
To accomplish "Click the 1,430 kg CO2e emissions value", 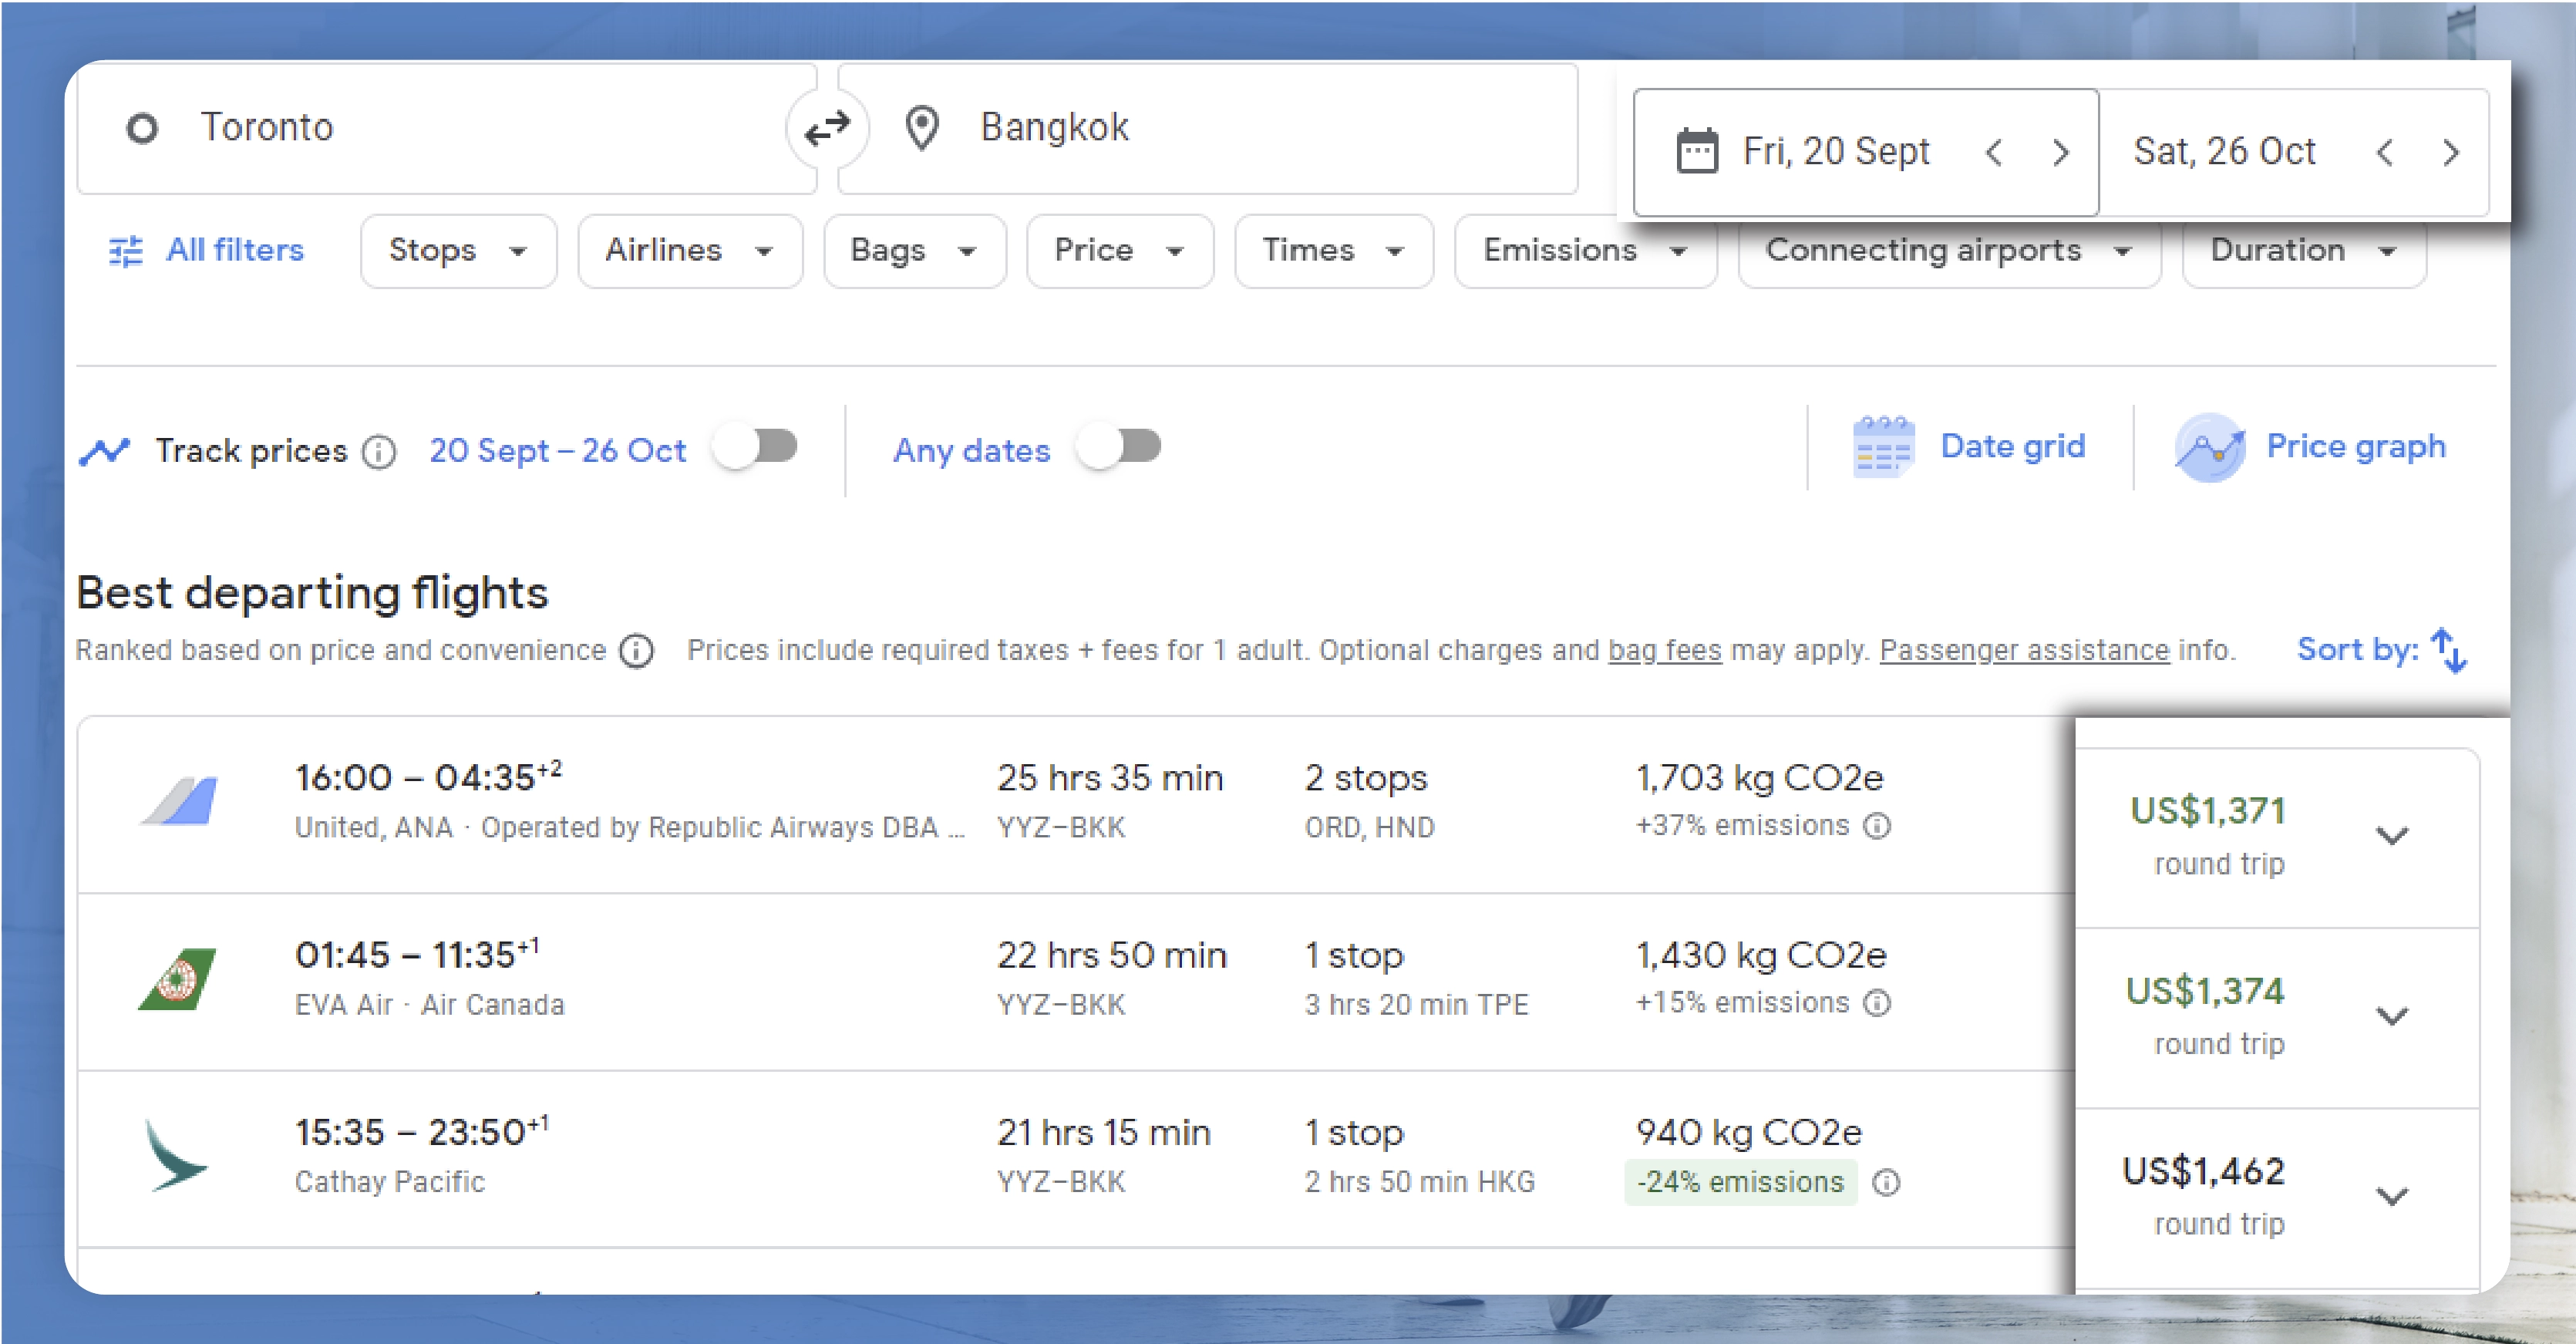I will click(1760, 955).
